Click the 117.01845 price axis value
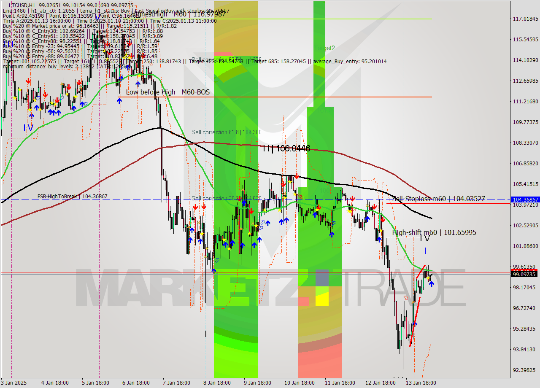The height and width of the screenshot is (388, 540). 525,19
